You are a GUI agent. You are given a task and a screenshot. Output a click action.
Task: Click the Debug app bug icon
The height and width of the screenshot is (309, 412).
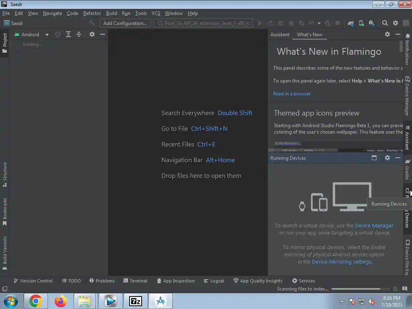[291, 23]
